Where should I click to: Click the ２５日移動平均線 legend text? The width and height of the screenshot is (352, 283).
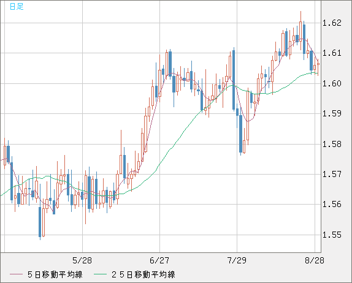143,274
